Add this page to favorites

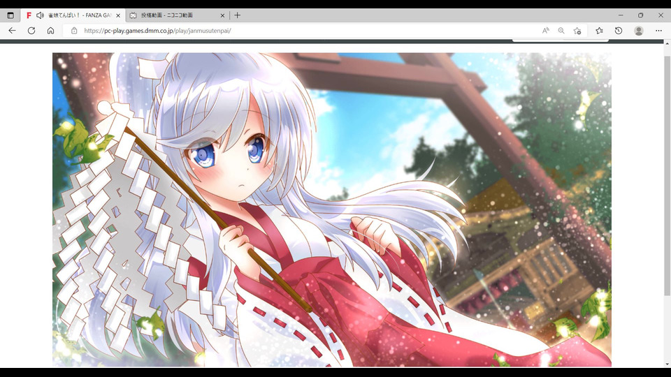click(577, 31)
